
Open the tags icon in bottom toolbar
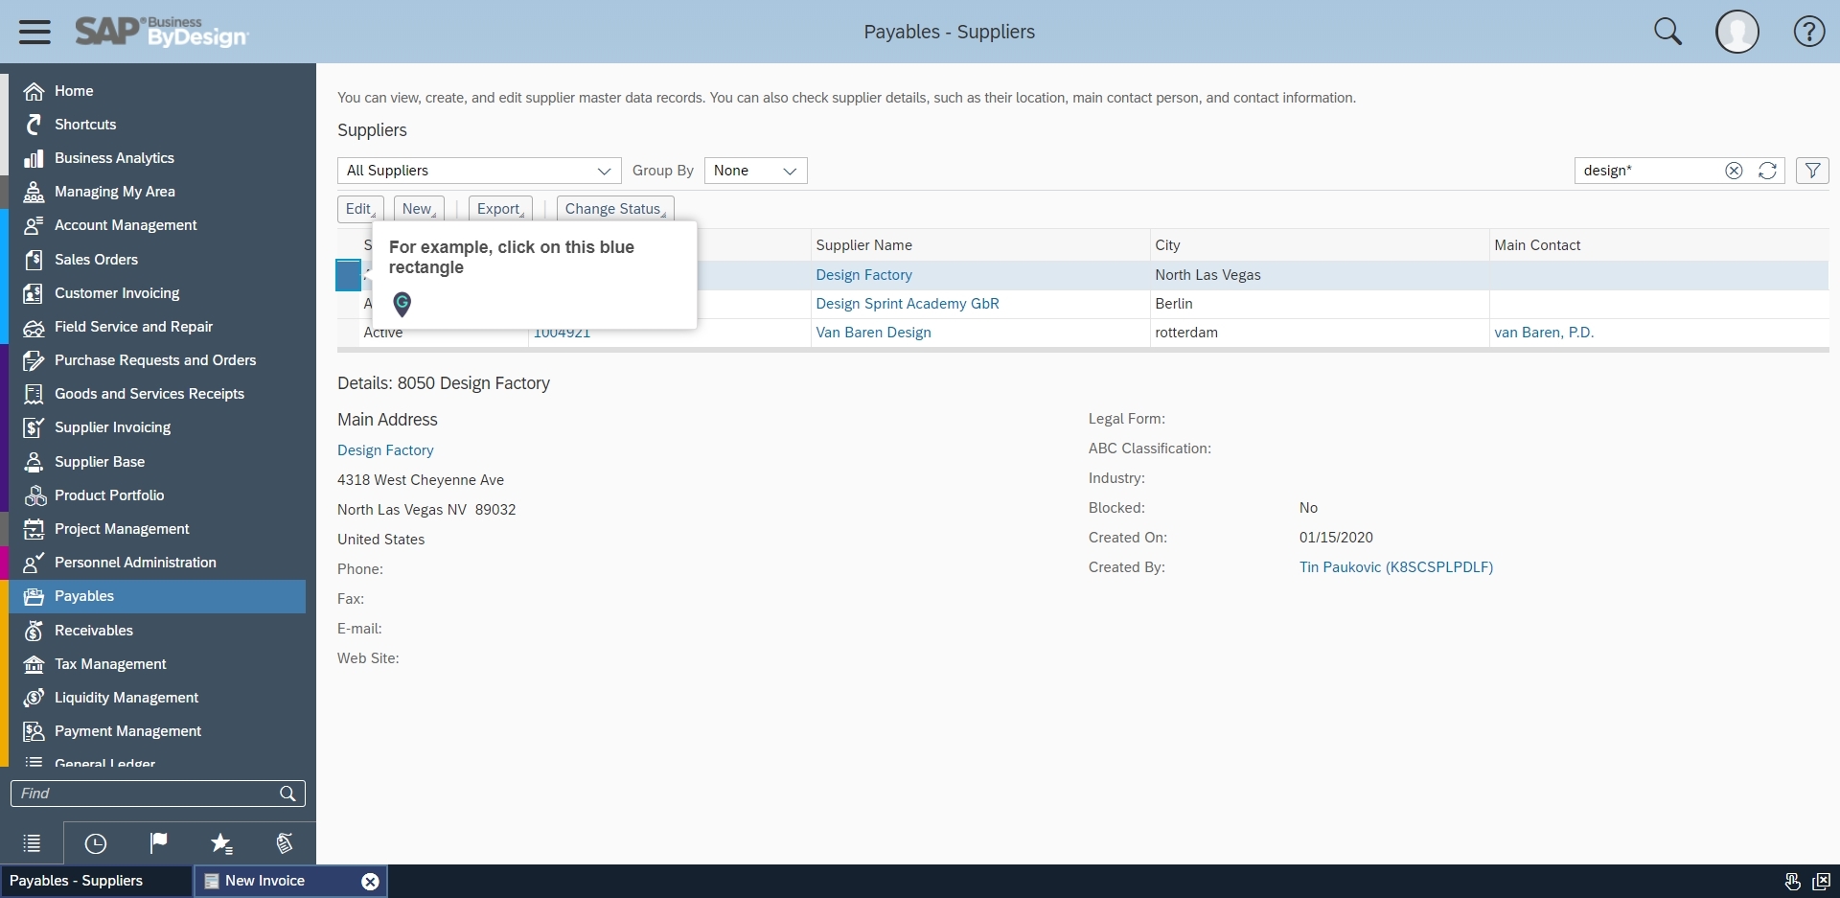click(x=285, y=843)
